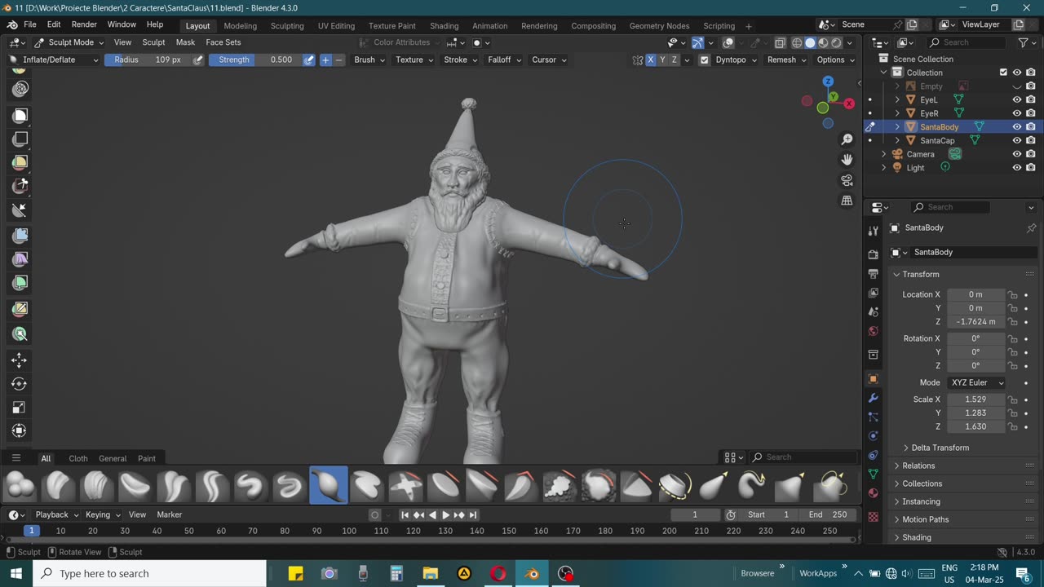Image resolution: width=1044 pixels, height=587 pixels.
Task: Switch brush direction to subtract (minus)
Action: click(339, 60)
